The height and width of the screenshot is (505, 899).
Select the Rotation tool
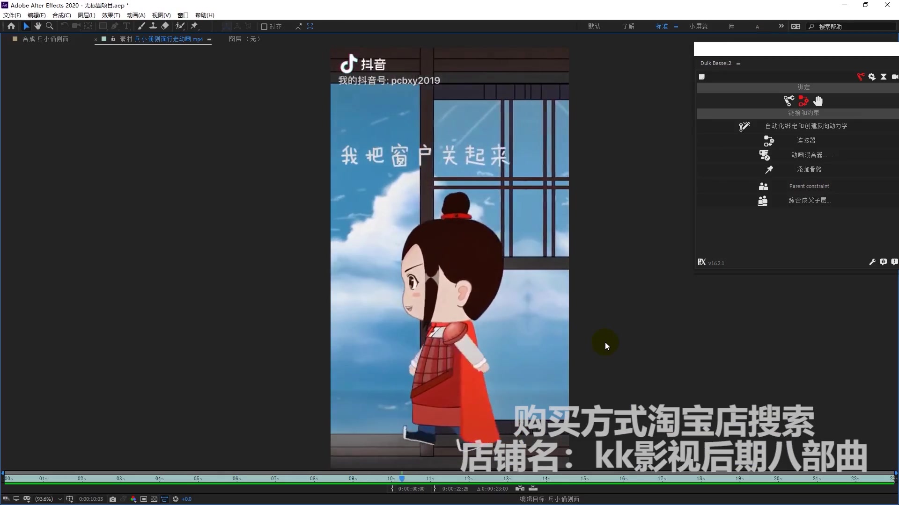65,26
